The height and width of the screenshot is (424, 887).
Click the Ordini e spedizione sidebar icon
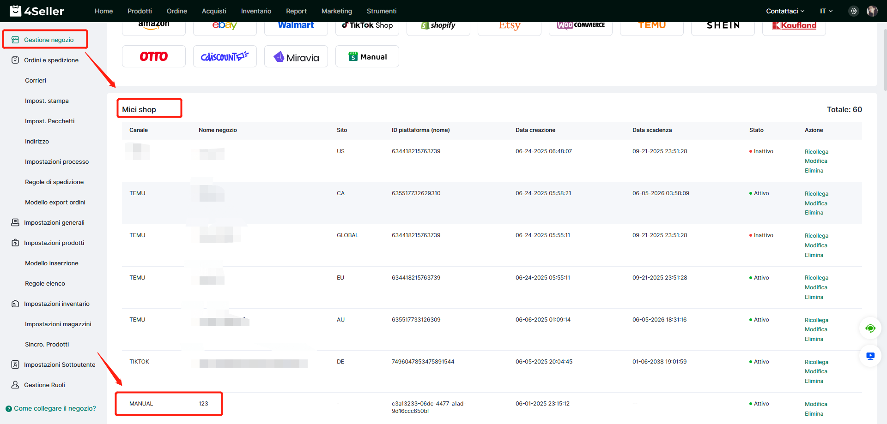coord(15,60)
